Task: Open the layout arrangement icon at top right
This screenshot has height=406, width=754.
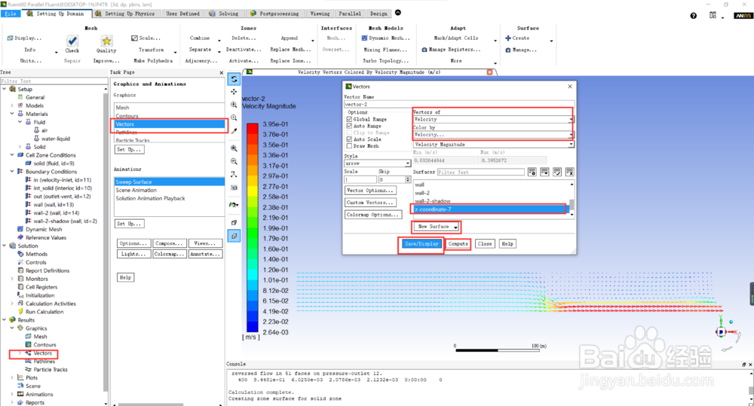Action: [713, 15]
